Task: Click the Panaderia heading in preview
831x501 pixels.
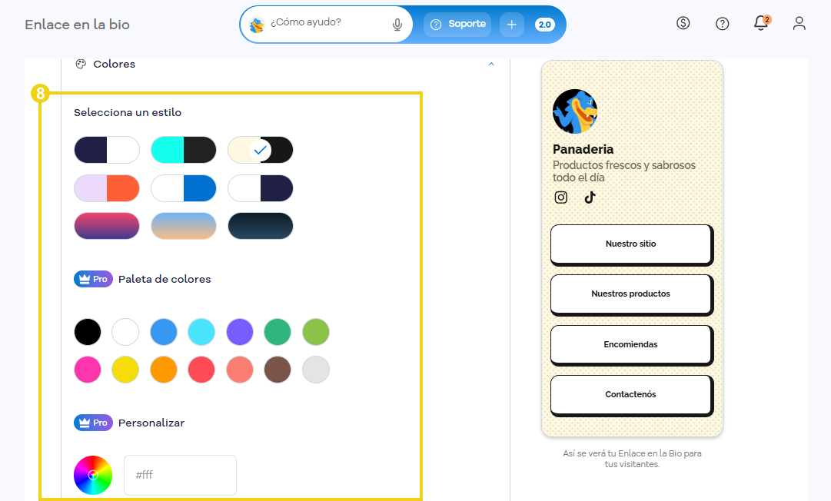Action: pos(583,149)
